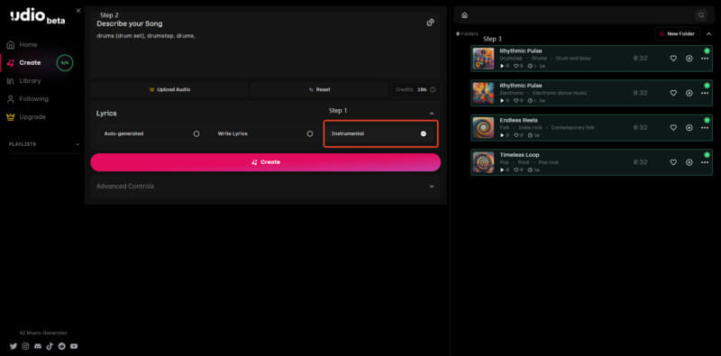Select the Write Lyrics option
The width and height of the screenshot is (721, 356).
tap(265, 134)
